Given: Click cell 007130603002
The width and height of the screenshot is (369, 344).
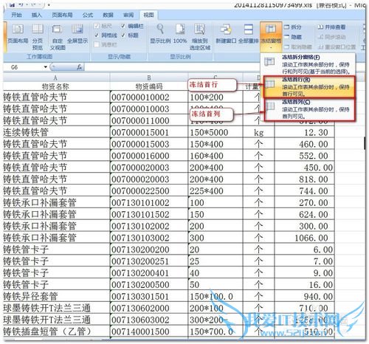Looking at the screenshot, I should [x=149, y=320].
